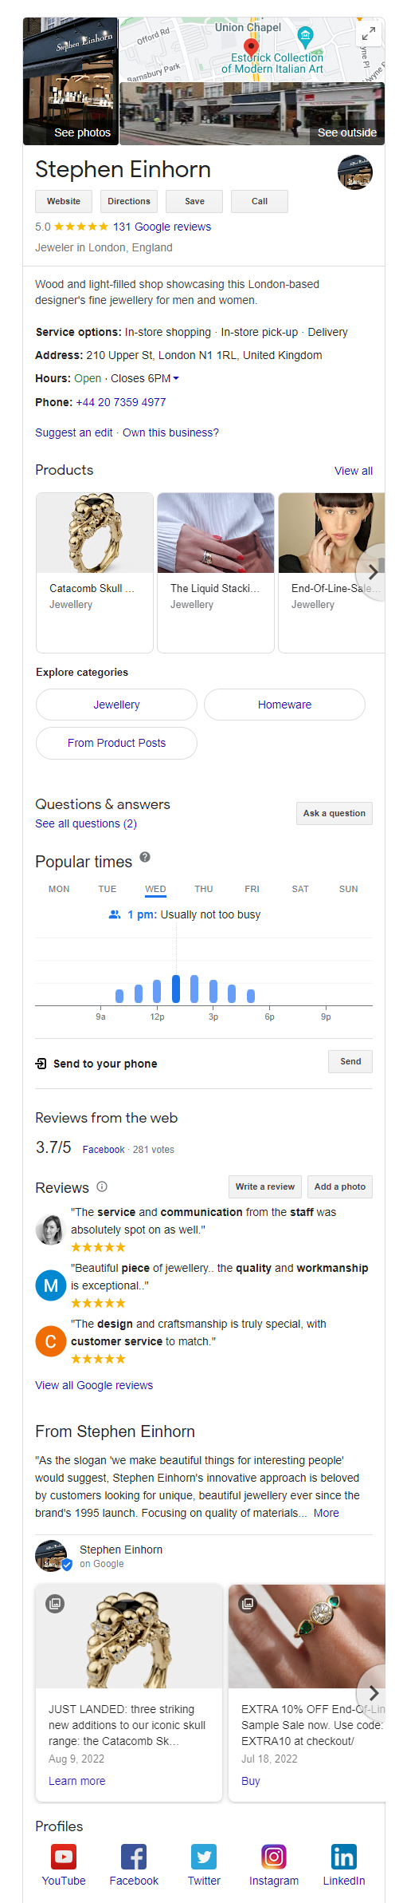Show more products with the carousel arrow

pos(373,571)
